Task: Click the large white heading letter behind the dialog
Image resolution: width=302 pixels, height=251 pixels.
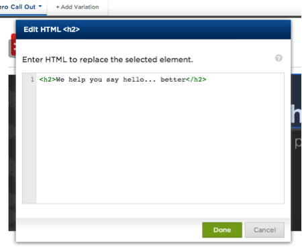Action: (x=296, y=114)
